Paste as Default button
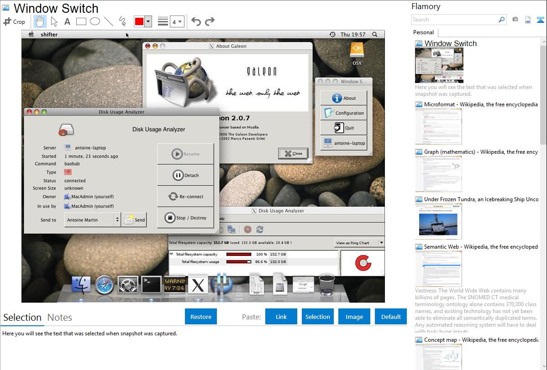 (x=391, y=317)
